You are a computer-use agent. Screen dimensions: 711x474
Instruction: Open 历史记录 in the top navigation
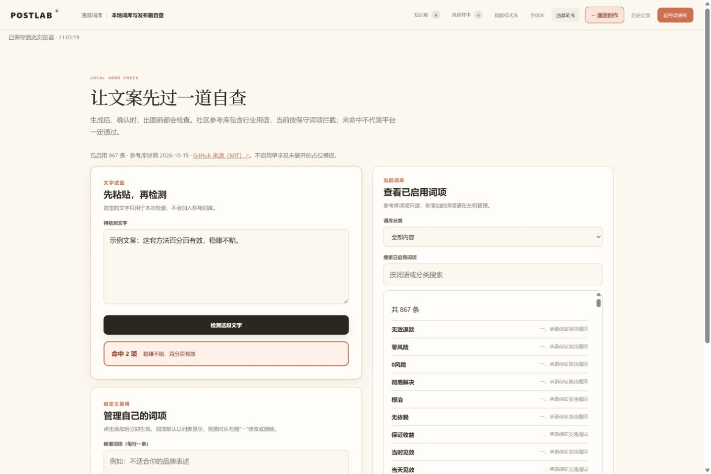click(x=641, y=15)
